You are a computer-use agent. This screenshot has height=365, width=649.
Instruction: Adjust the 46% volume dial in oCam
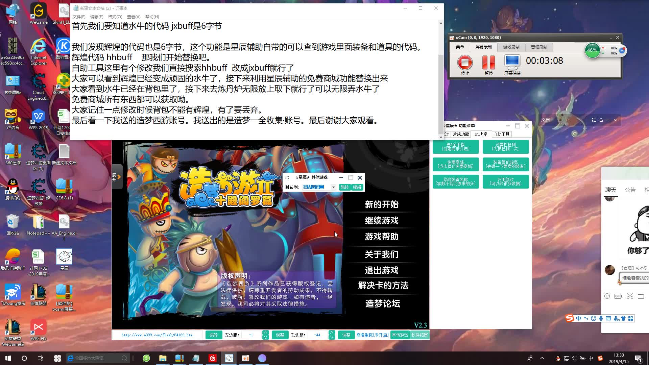592,51
